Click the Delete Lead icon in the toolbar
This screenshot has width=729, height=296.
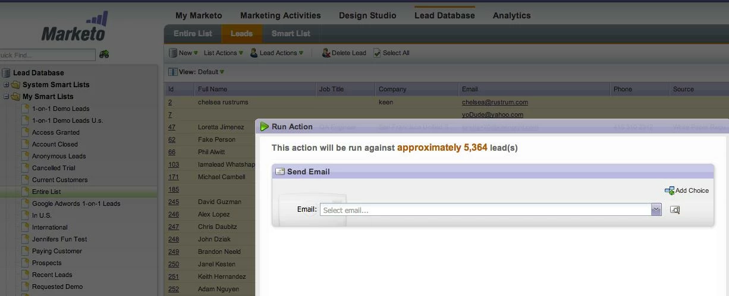click(326, 53)
